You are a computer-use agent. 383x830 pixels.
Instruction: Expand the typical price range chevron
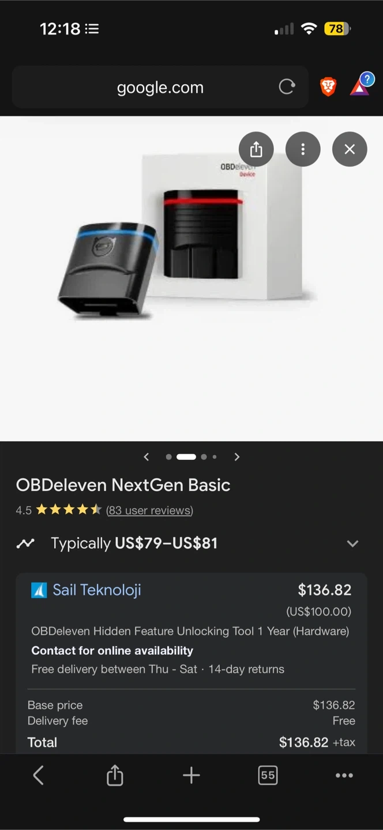(x=352, y=544)
